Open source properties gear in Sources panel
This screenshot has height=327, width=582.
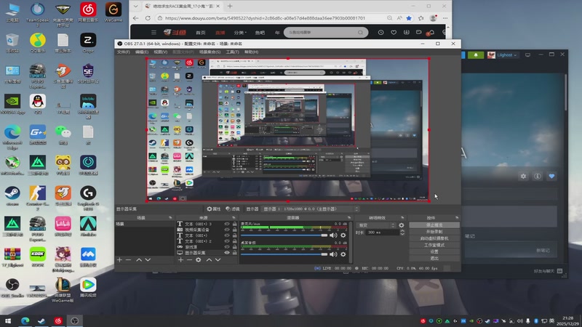(199, 260)
